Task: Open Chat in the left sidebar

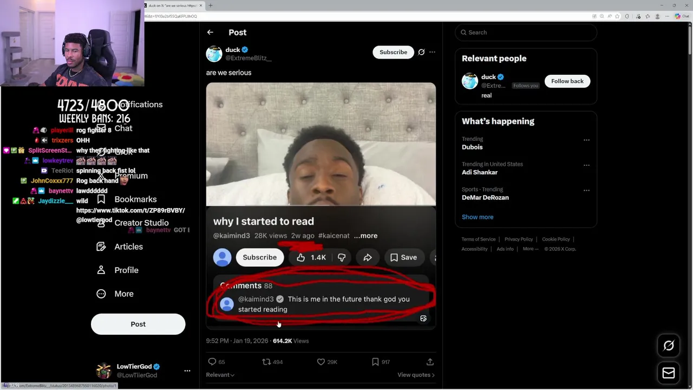Action: coord(114,128)
